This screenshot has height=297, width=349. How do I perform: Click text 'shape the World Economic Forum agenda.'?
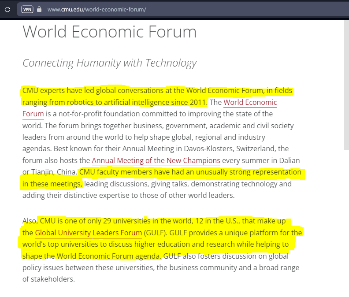(x=92, y=256)
